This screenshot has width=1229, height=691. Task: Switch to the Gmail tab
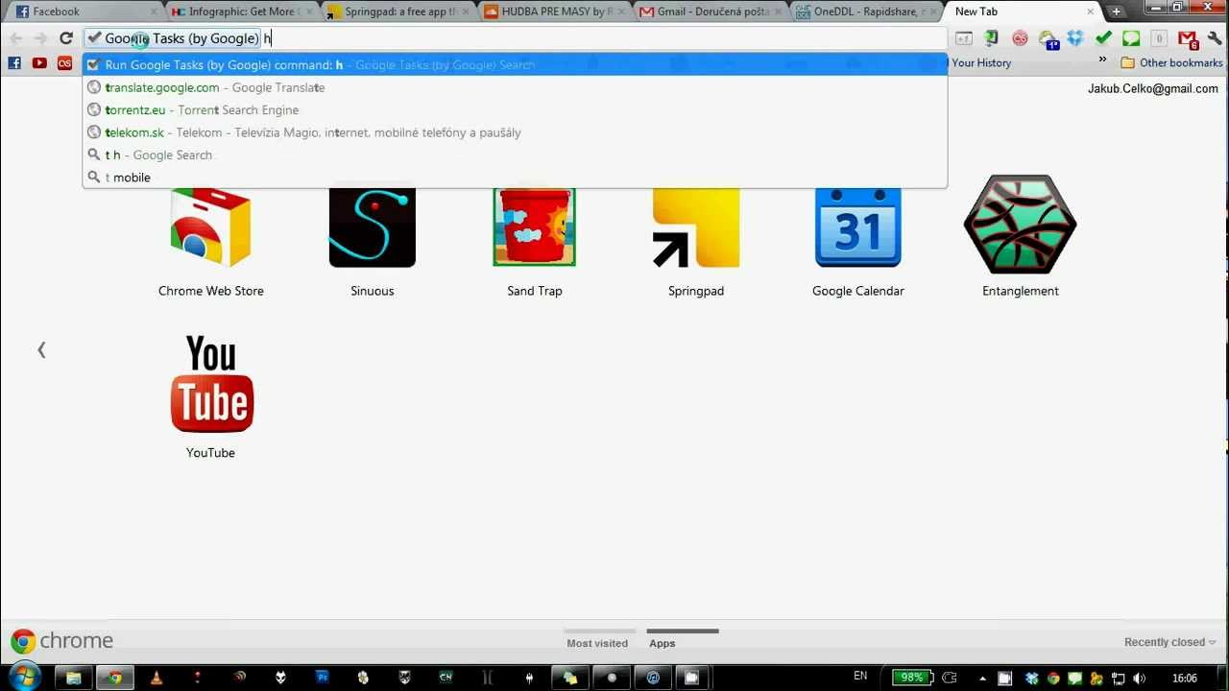coord(710,12)
